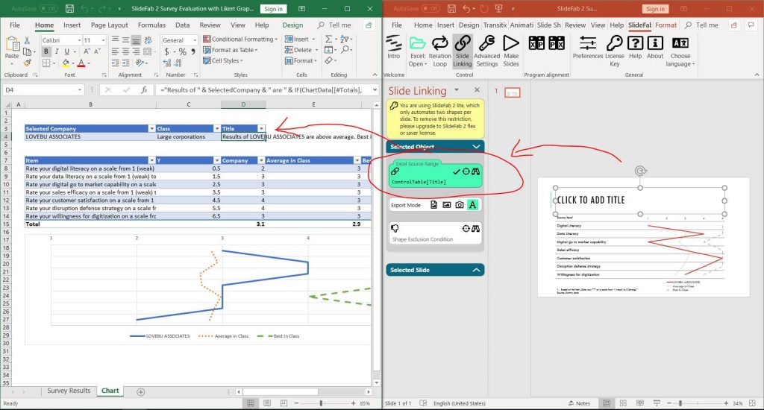Select document export mode icon
This screenshot has width=764, height=410.
[x=433, y=205]
